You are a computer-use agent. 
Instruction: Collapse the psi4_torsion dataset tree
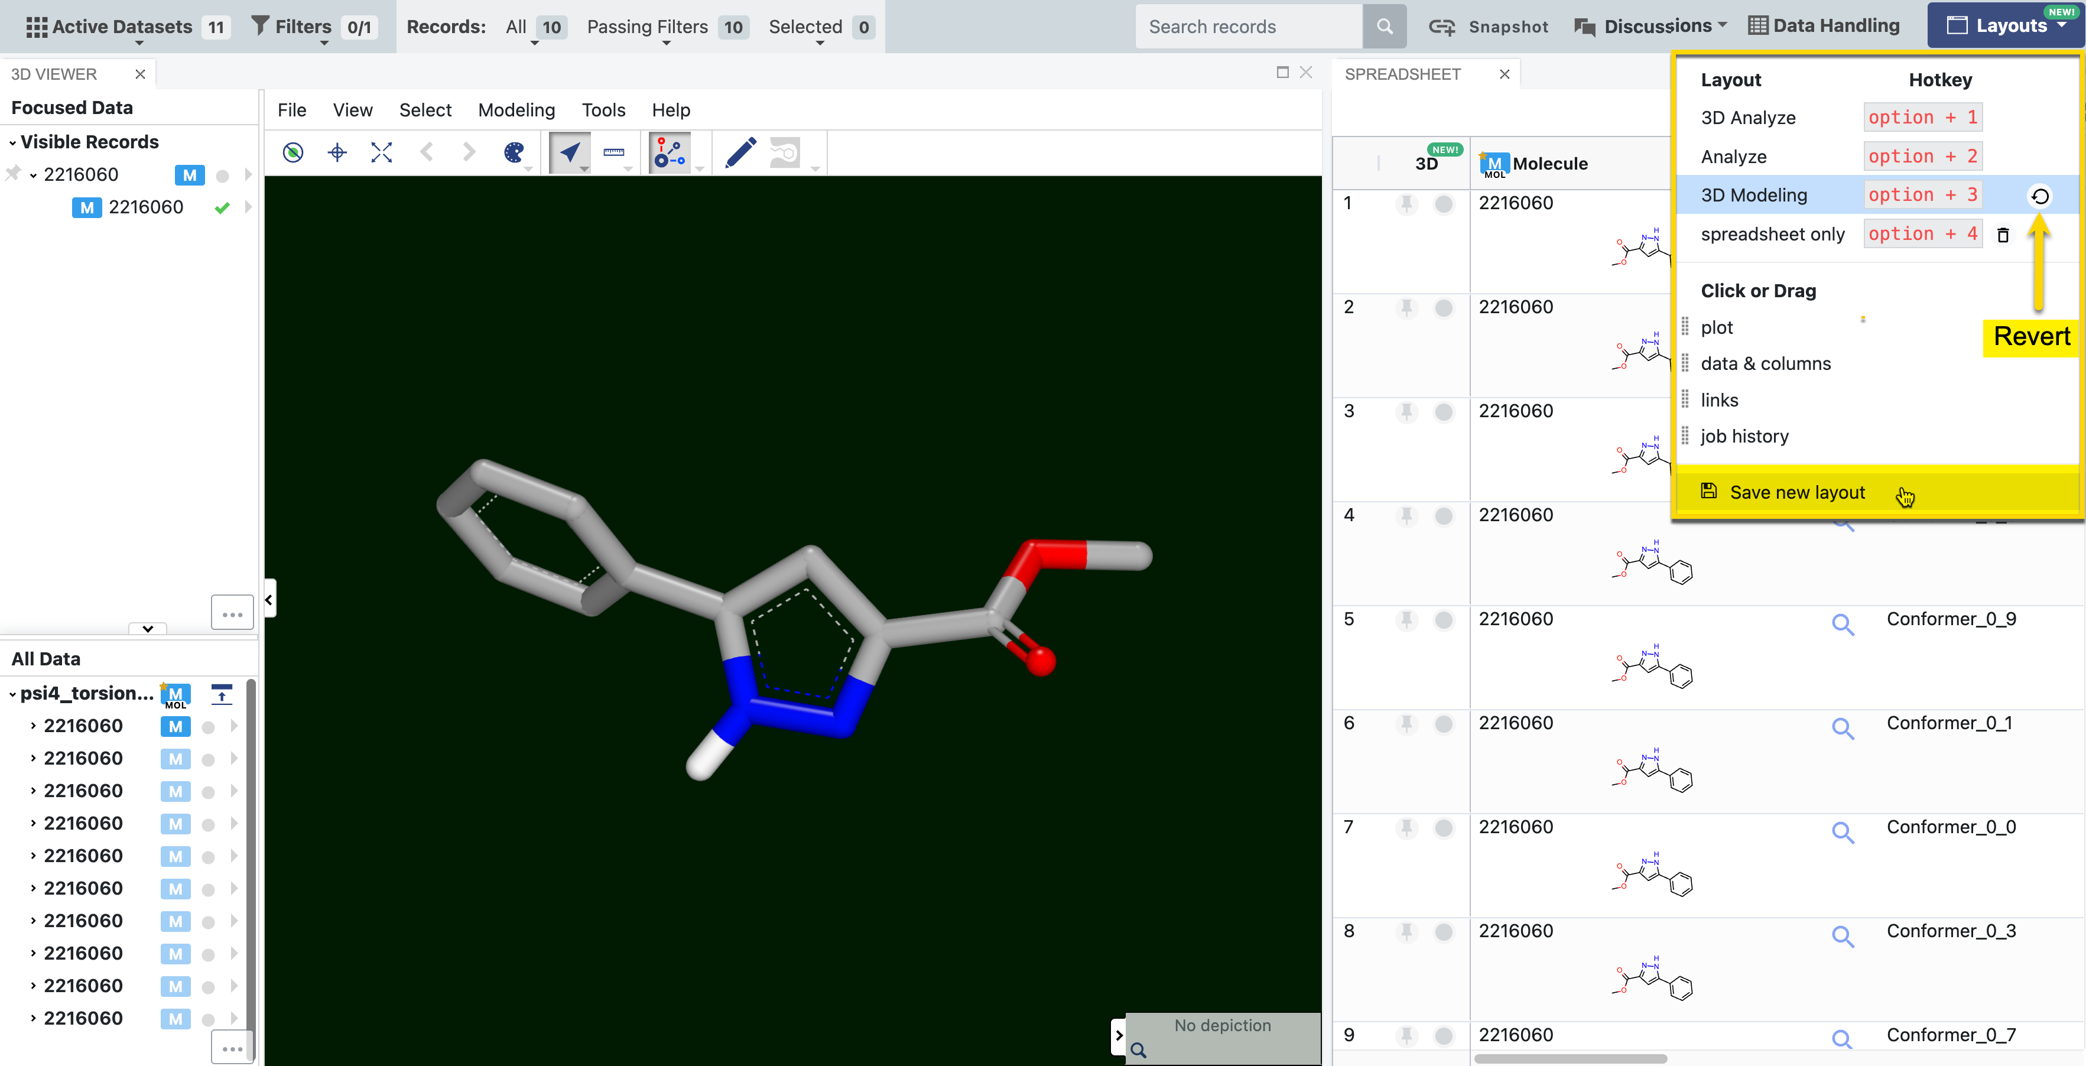13,694
